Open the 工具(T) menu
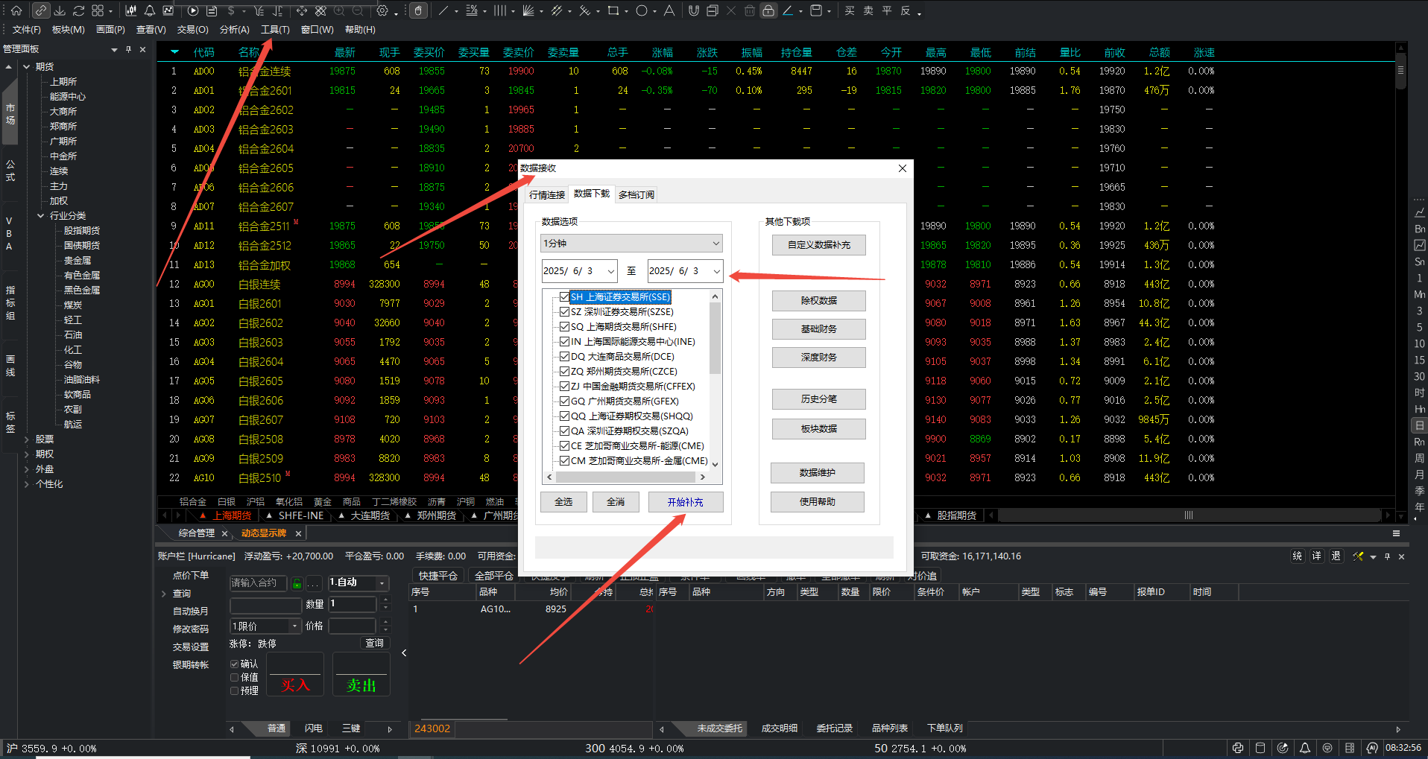Viewport: 1428px width, 759px height. [275, 30]
